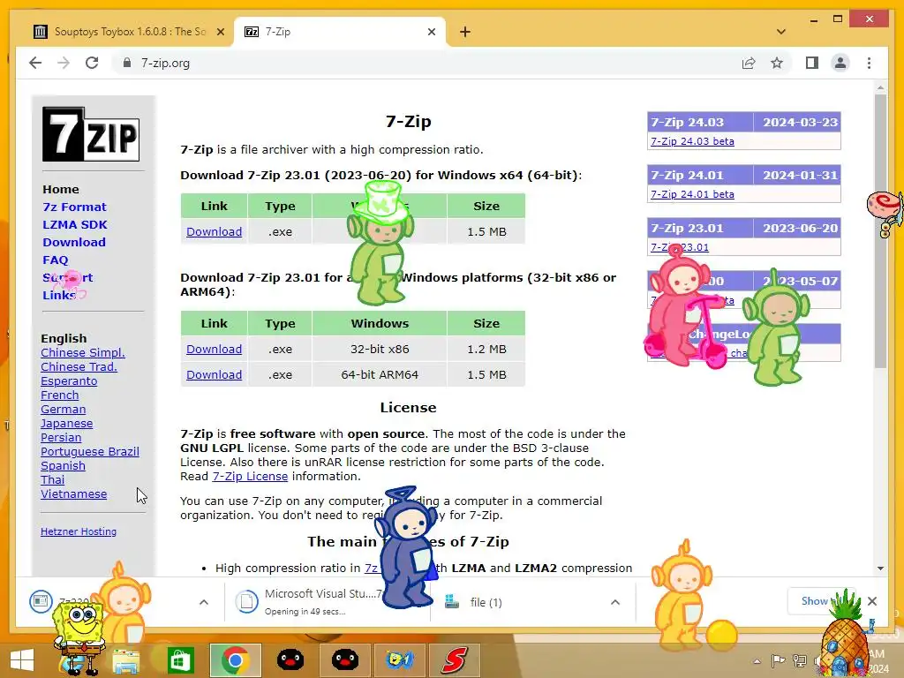The height and width of the screenshot is (678, 904).
Task: Click the 64-bit ARM64 table cell
Action: [380, 374]
